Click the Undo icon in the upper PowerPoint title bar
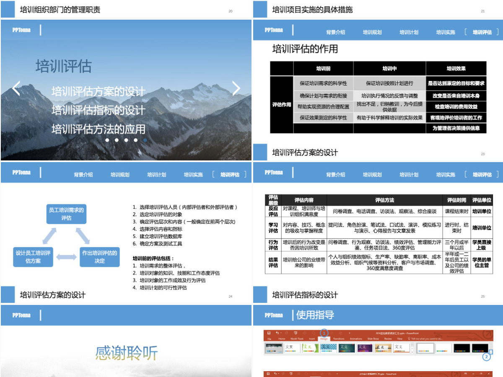The width and height of the screenshot is (503, 377). point(277,333)
